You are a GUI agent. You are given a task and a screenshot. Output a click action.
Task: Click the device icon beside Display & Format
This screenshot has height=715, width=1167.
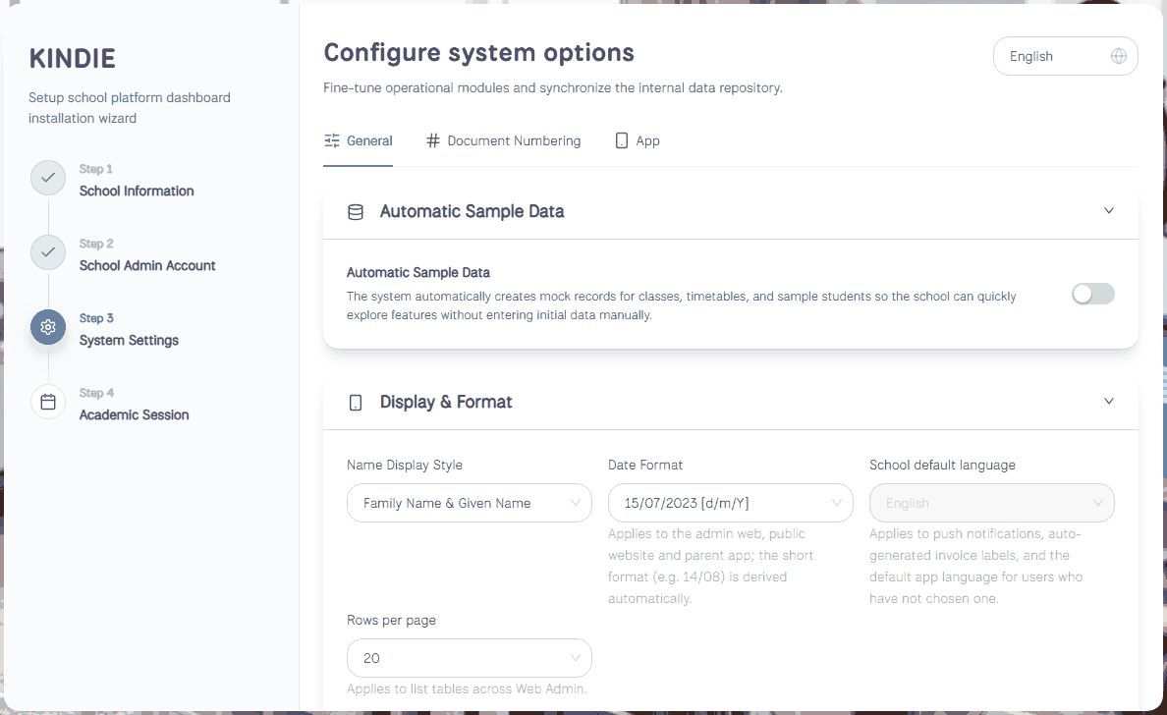coord(356,403)
